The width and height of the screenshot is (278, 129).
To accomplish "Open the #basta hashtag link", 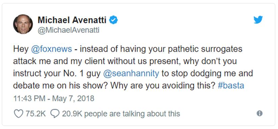I will pos(231,86).
